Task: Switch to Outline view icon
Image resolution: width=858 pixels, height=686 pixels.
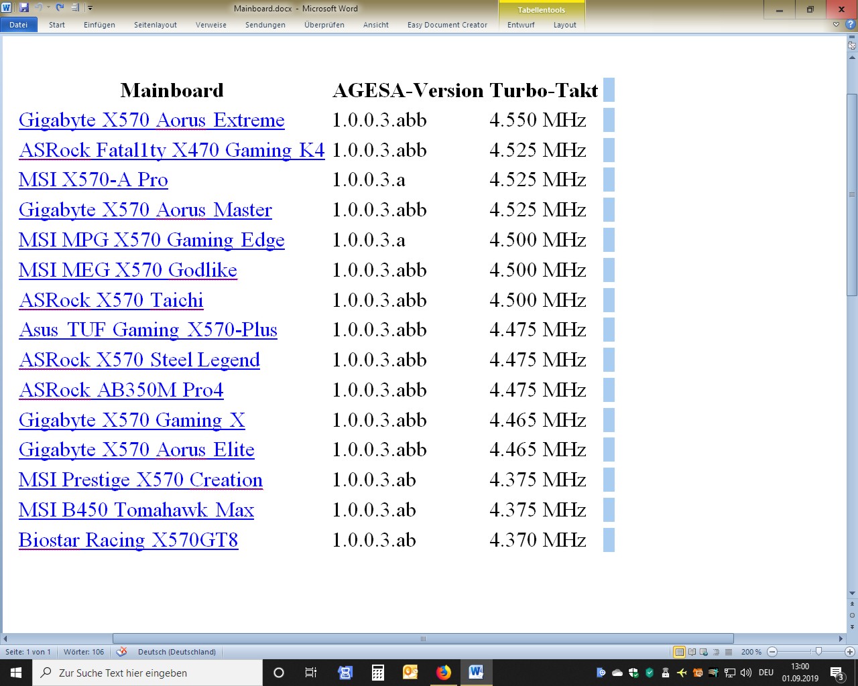Action: 716,652
